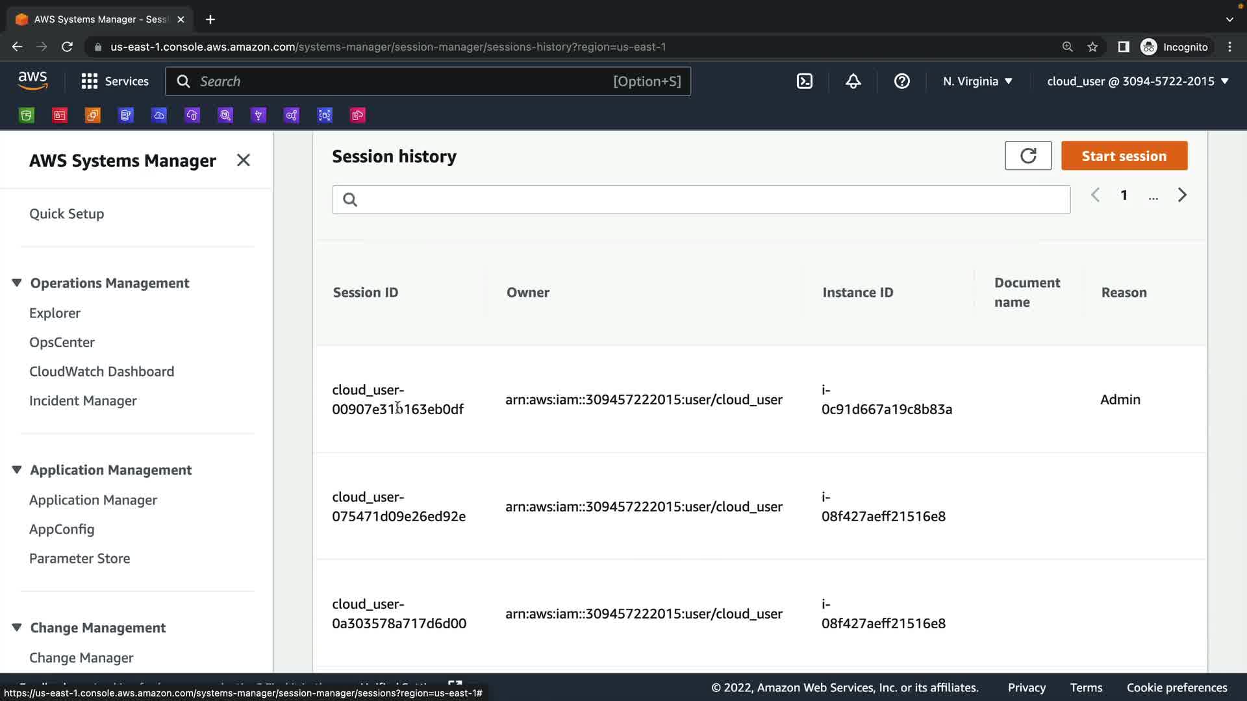Open Parameter Store in the sidebar
Screen dimensions: 1247x701
point(79,558)
